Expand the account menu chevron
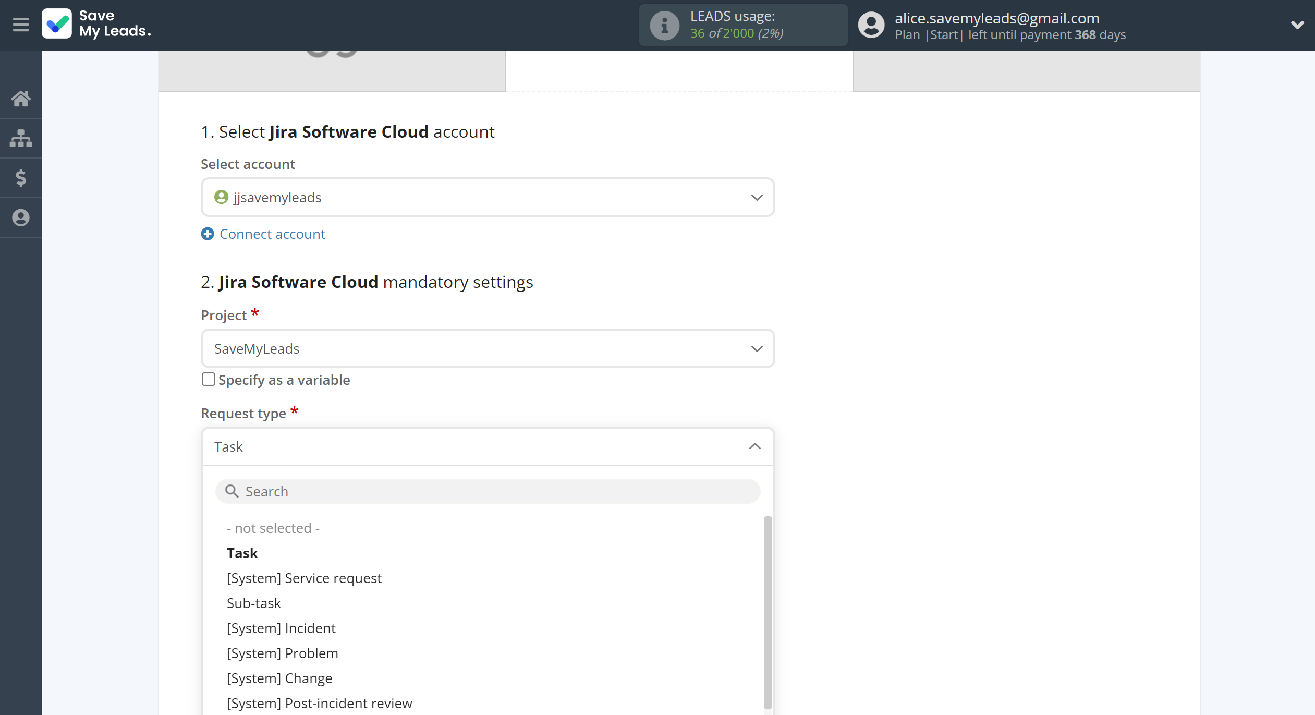The width and height of the screenshot is (1315, 715). pyautogui.click(x=1297, y=25)
